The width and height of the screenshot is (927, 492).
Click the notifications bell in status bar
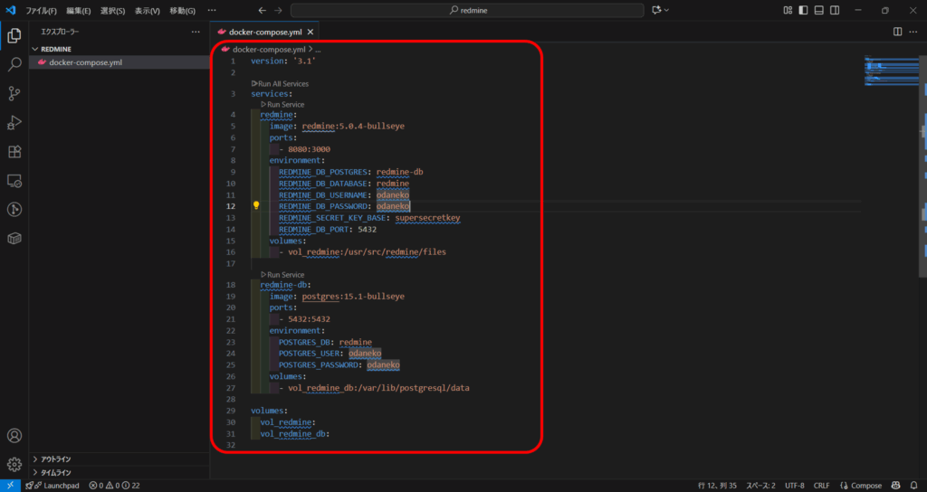[914, 486]
